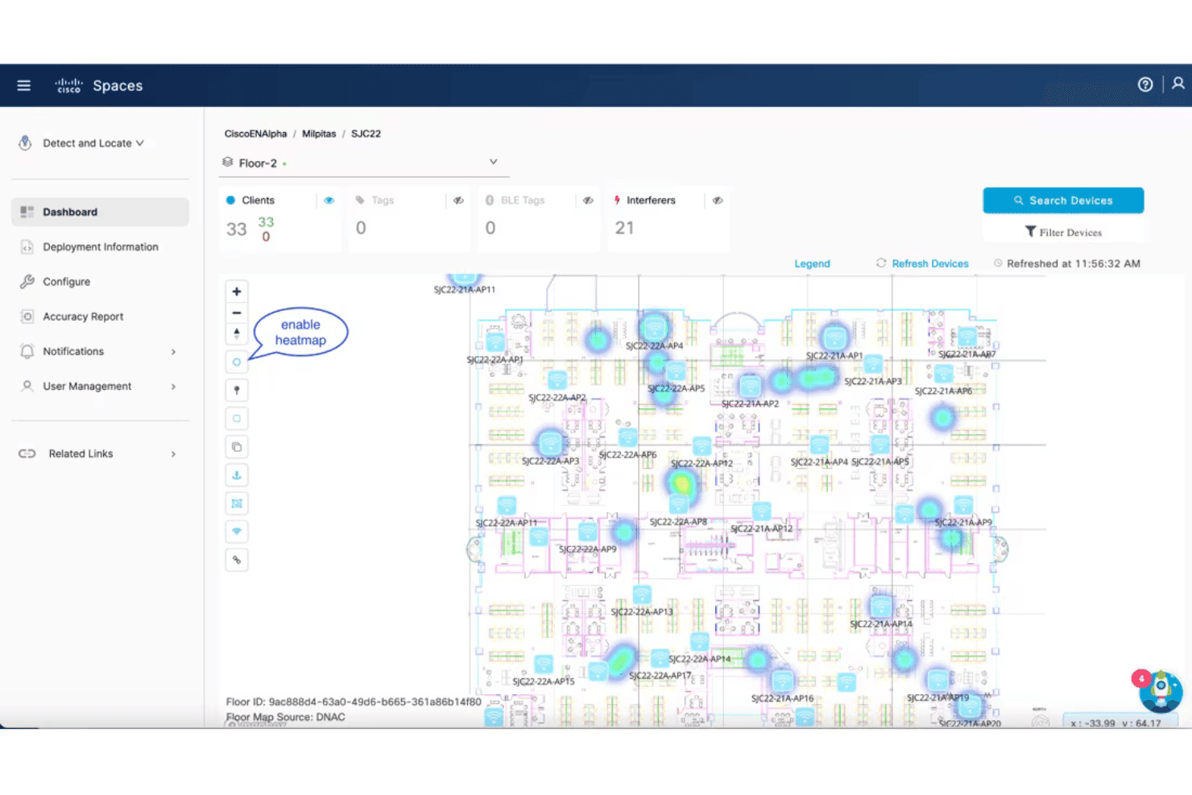Go to Milpitas breadcrumb
The image size is (1192, 795).
319,134
